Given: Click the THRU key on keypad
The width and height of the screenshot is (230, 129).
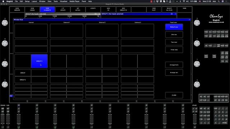Looking at the screenshot, I should [x=216, y=108].
